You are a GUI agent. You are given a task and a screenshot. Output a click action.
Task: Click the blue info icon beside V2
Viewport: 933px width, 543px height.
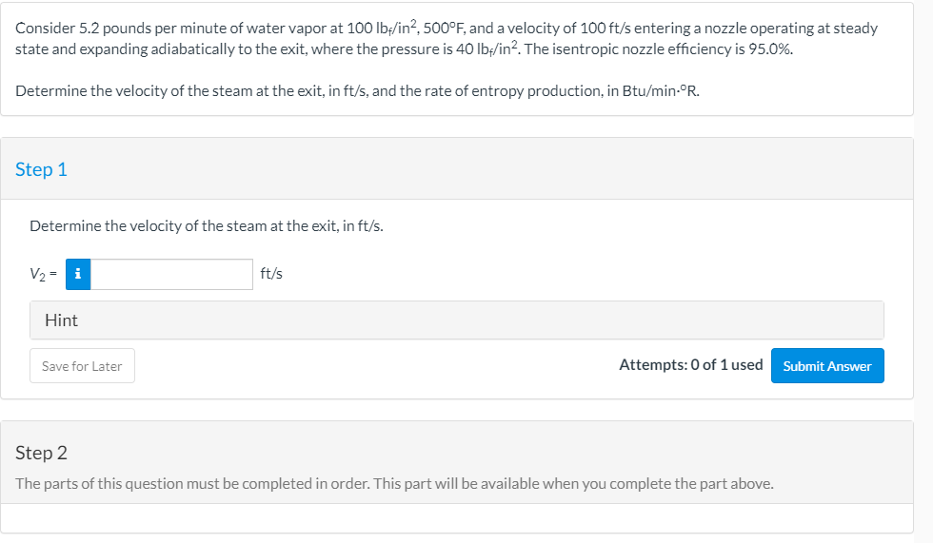click(x=77, y=274)
